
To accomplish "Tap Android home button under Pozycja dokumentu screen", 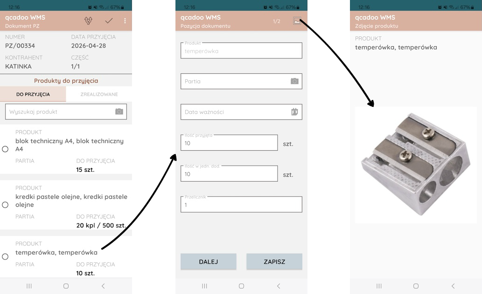I will pyautogui.click(x=241, y=286).
